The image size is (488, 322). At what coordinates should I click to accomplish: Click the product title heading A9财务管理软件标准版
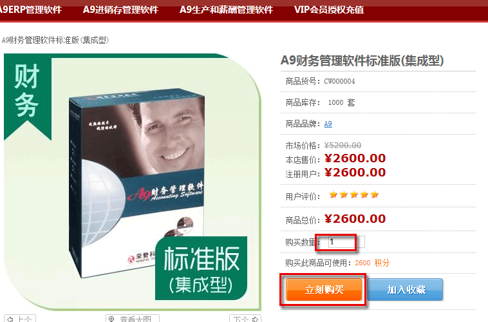tap(362, 61)
